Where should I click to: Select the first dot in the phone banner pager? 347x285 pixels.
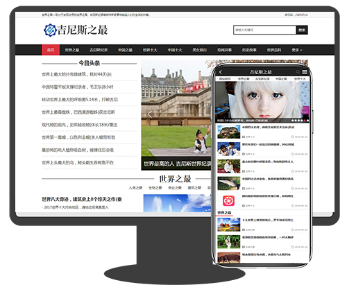pyautogui.click(x=293, y=121)
